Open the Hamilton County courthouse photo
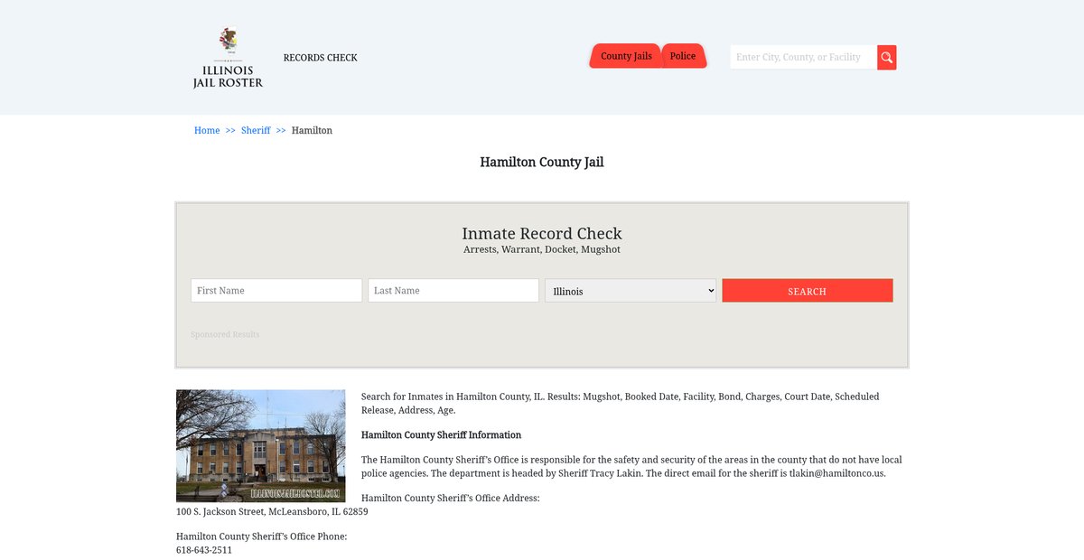Viewport: 1084px width, 560px height. point(261,446)
